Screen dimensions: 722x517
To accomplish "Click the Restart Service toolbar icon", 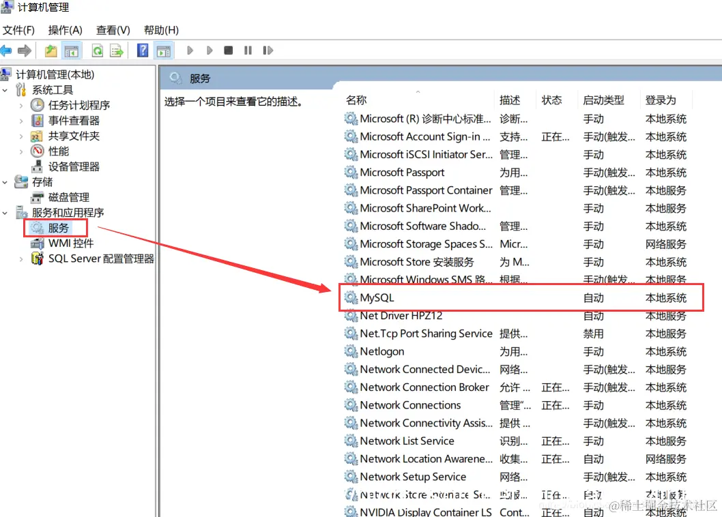I will (x=268, y=50).
